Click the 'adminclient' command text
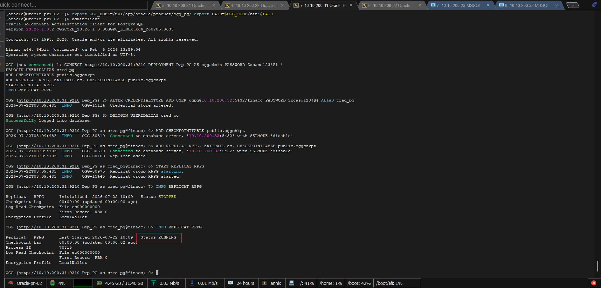The width and height of the screenshot is (601, 288). [86, 19]
